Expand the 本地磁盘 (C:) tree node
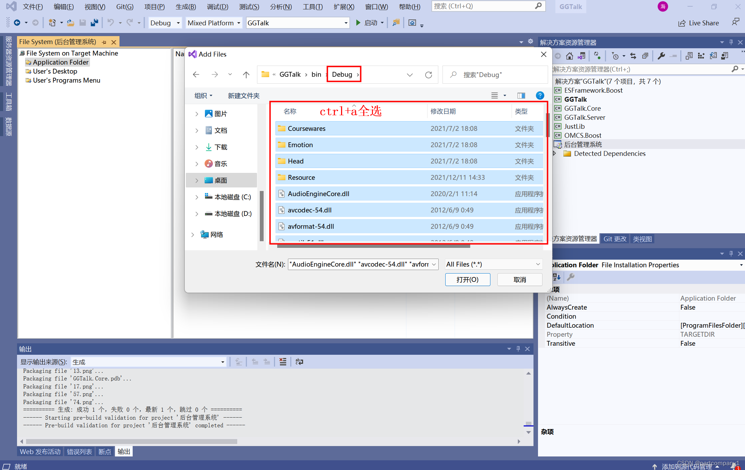 pyautogui.click(x=197, y=197)
